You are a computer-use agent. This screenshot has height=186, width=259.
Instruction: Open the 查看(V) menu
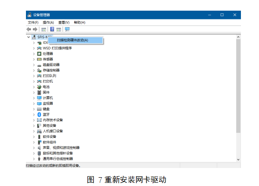tap(64, 22)
